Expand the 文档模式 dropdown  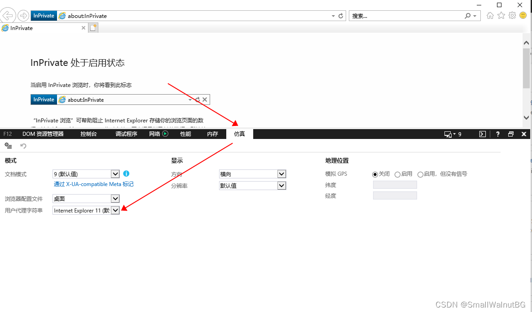(x=115, y=174)
